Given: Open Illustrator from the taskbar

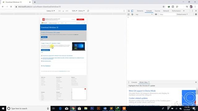Looking at the screenshot, I should tap(98, 108).
